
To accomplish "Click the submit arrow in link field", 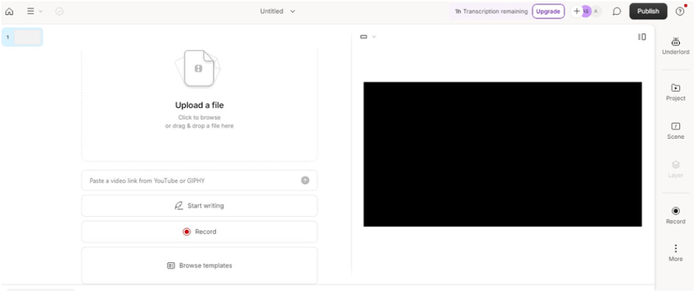I will pyautogui.click(x=305, y=180).
